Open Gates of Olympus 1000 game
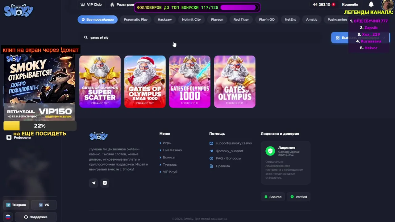Viewport: 395px width, 222px height. tap(190, 82)
